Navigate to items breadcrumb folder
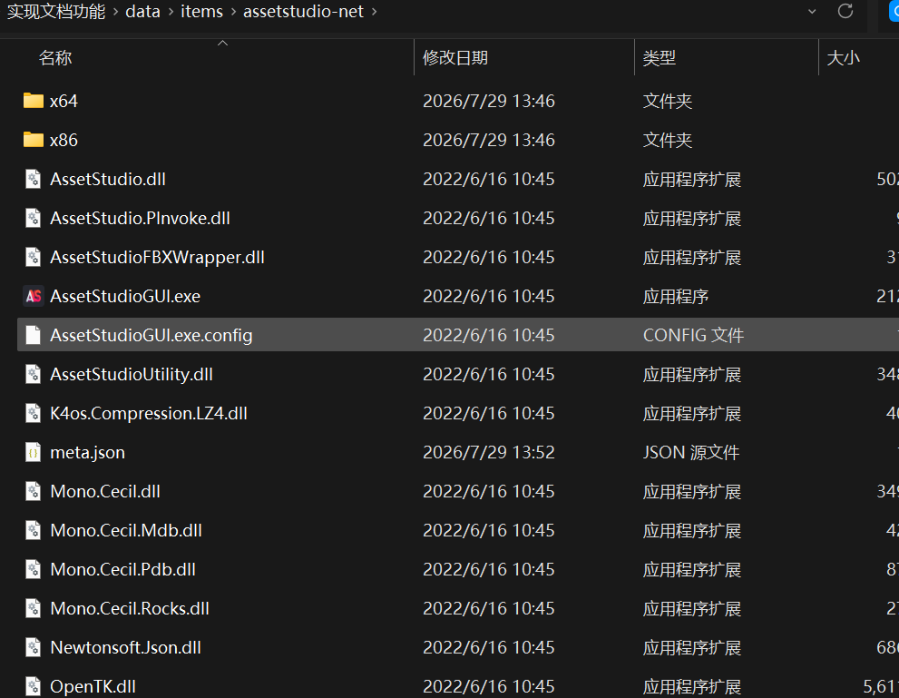The image size is (899, 698). click(201, 12)
